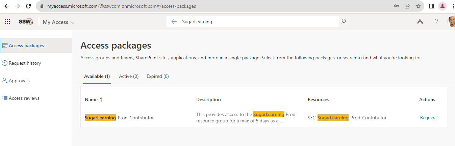Open Approvals in the sidebar
This screenshot has width=455, height=146.
point(19,81)
